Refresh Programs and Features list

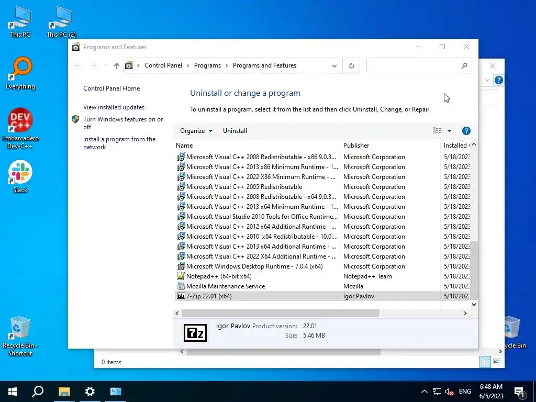351,65
